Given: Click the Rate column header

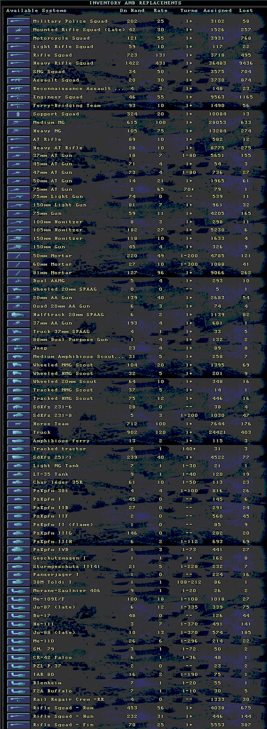Looking at the screenshot, I should coord(161,11).
